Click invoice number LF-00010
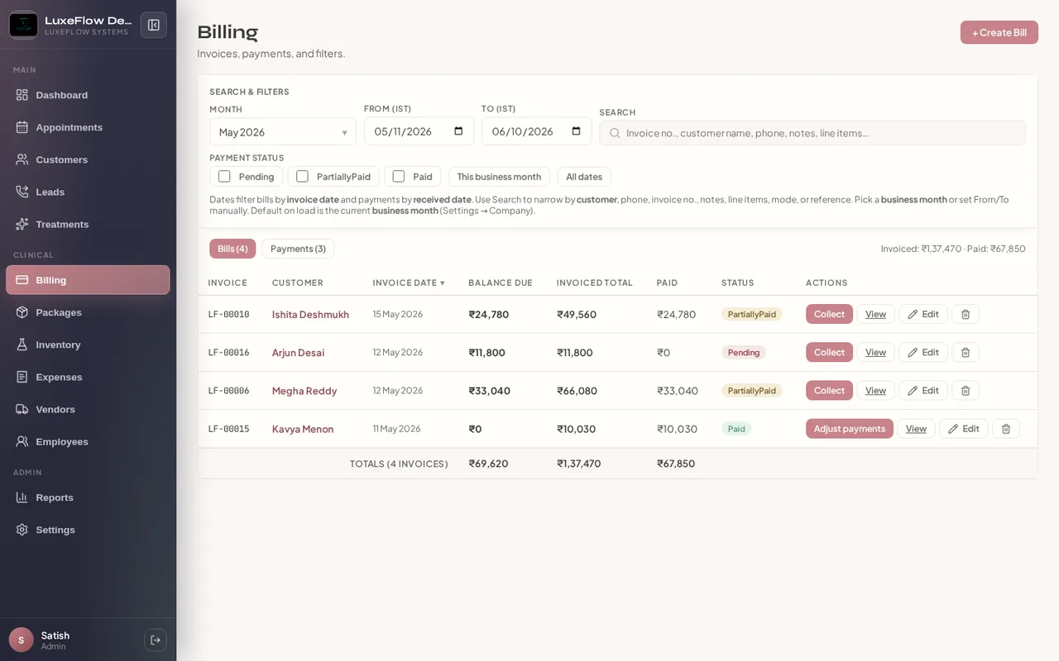The height and width of the screenshot is (661, 1059). [228, 315]
